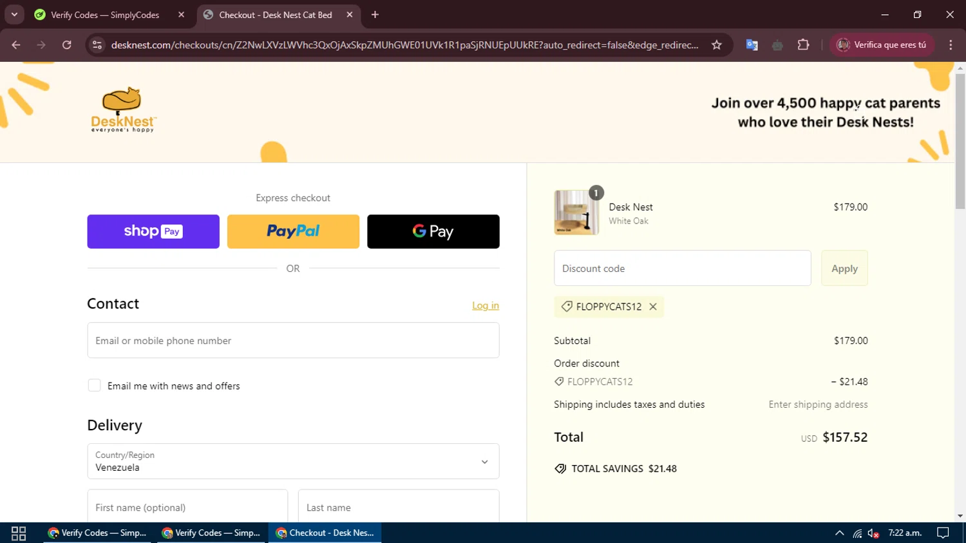Click the Desk Nest product thumbnail

tap(576, 212)
